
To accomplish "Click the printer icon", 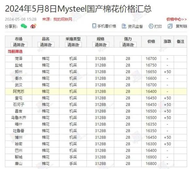I will click(151, 26).
